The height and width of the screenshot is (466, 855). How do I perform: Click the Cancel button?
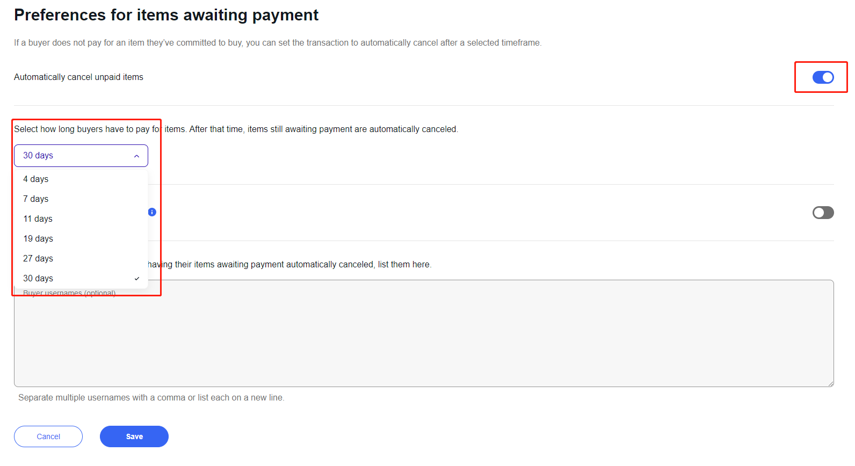[x=48, y=436]
